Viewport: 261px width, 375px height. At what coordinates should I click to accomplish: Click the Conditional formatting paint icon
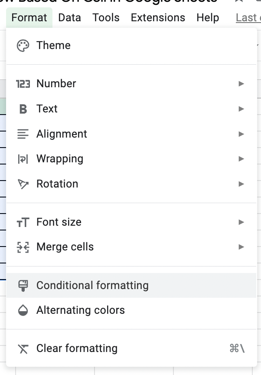[23, 286]
